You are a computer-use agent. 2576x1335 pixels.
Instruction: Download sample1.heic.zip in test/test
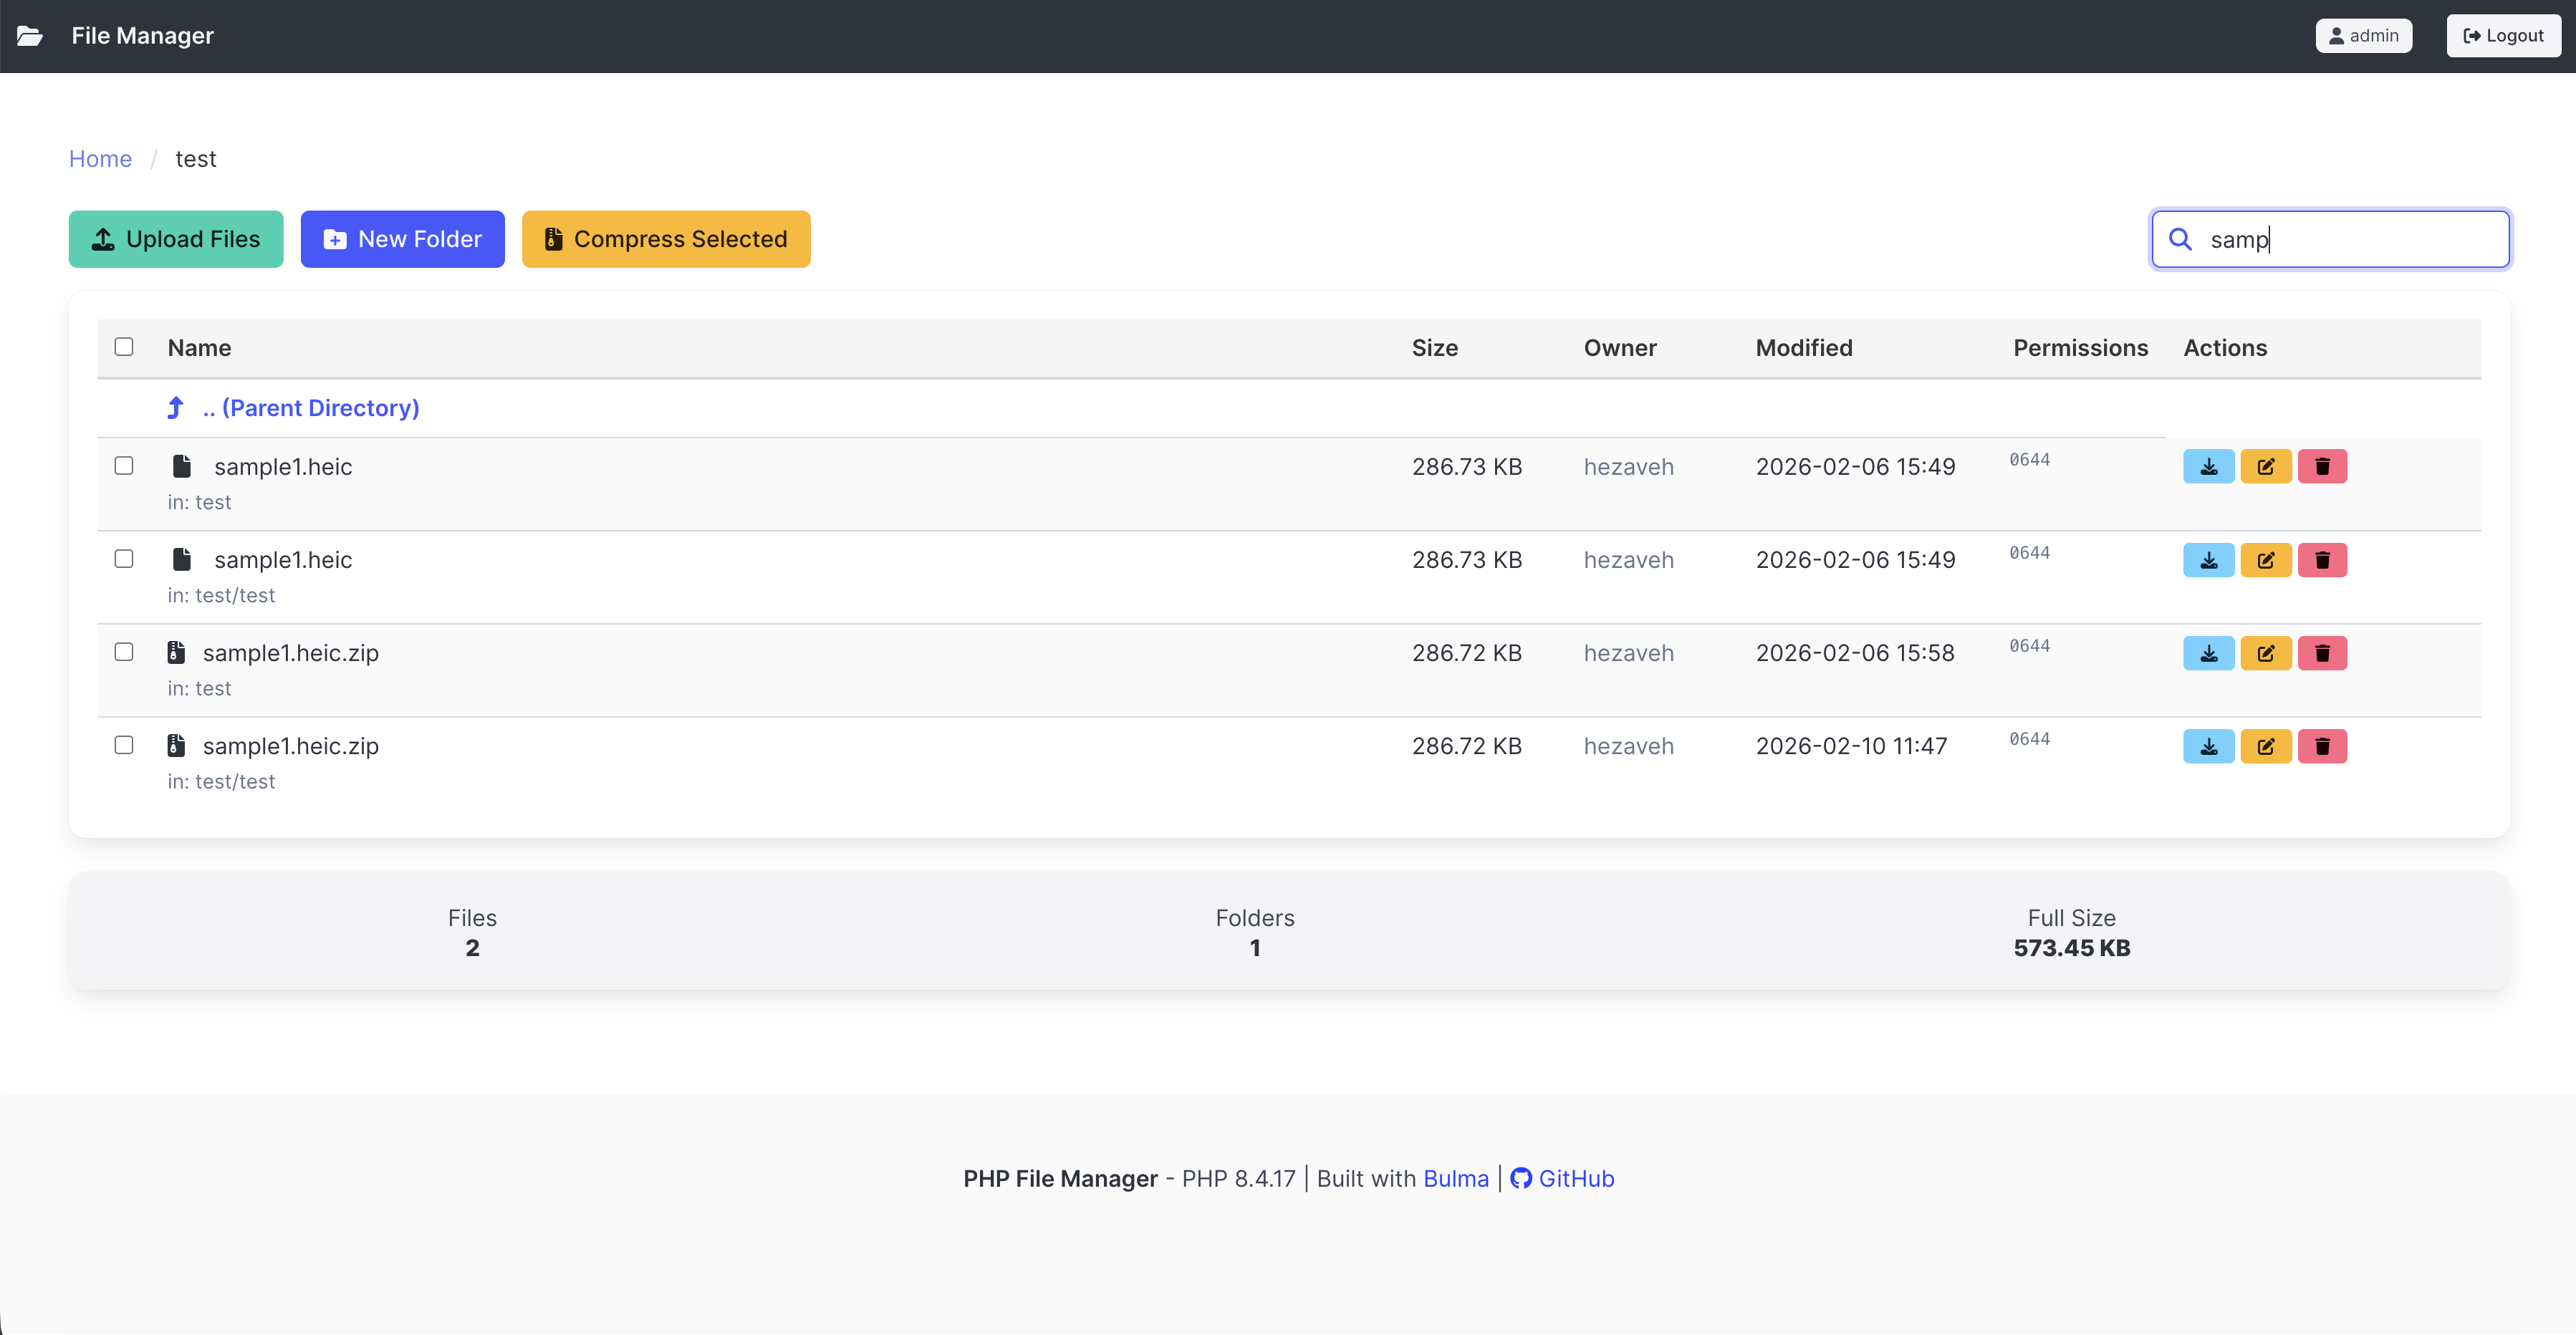coord(2208,746)
